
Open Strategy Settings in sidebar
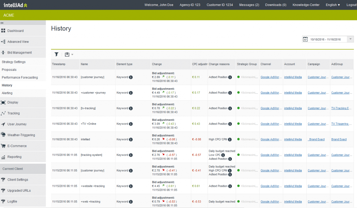coord(14,62)
